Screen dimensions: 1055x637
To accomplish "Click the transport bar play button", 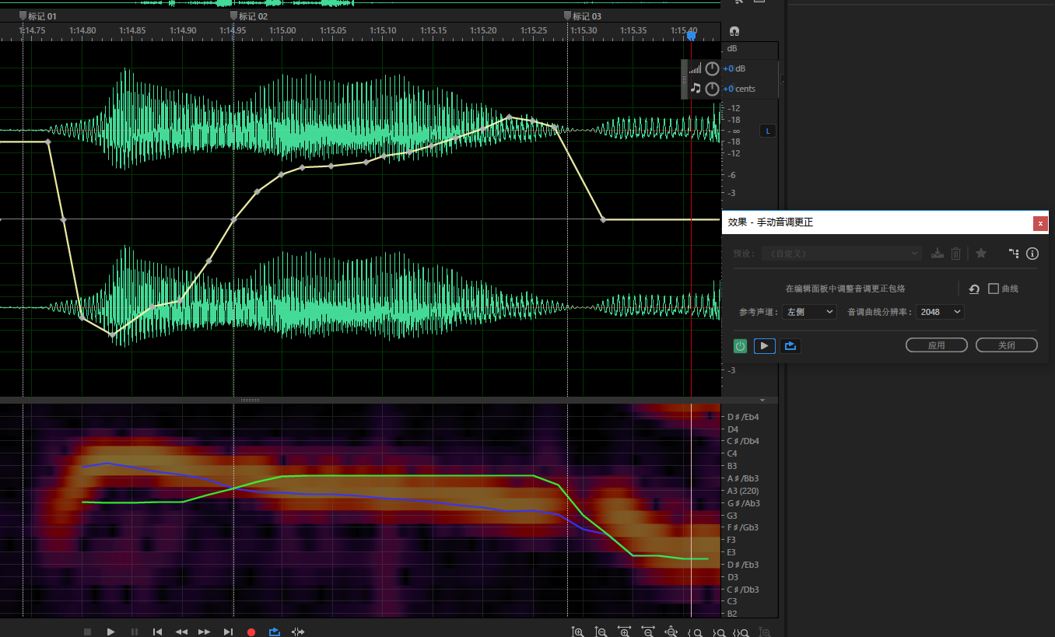I will point(110,632).
